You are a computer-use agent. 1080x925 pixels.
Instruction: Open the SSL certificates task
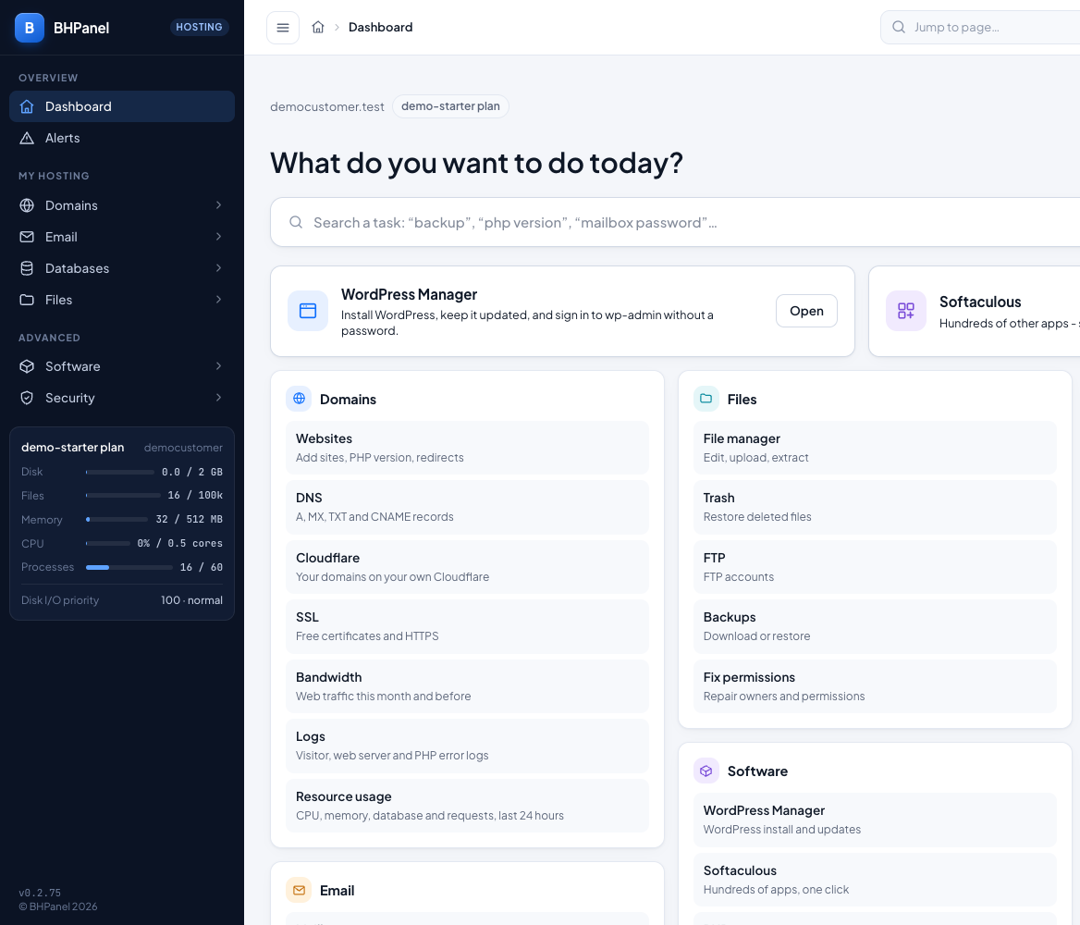(x=467, y=626)
